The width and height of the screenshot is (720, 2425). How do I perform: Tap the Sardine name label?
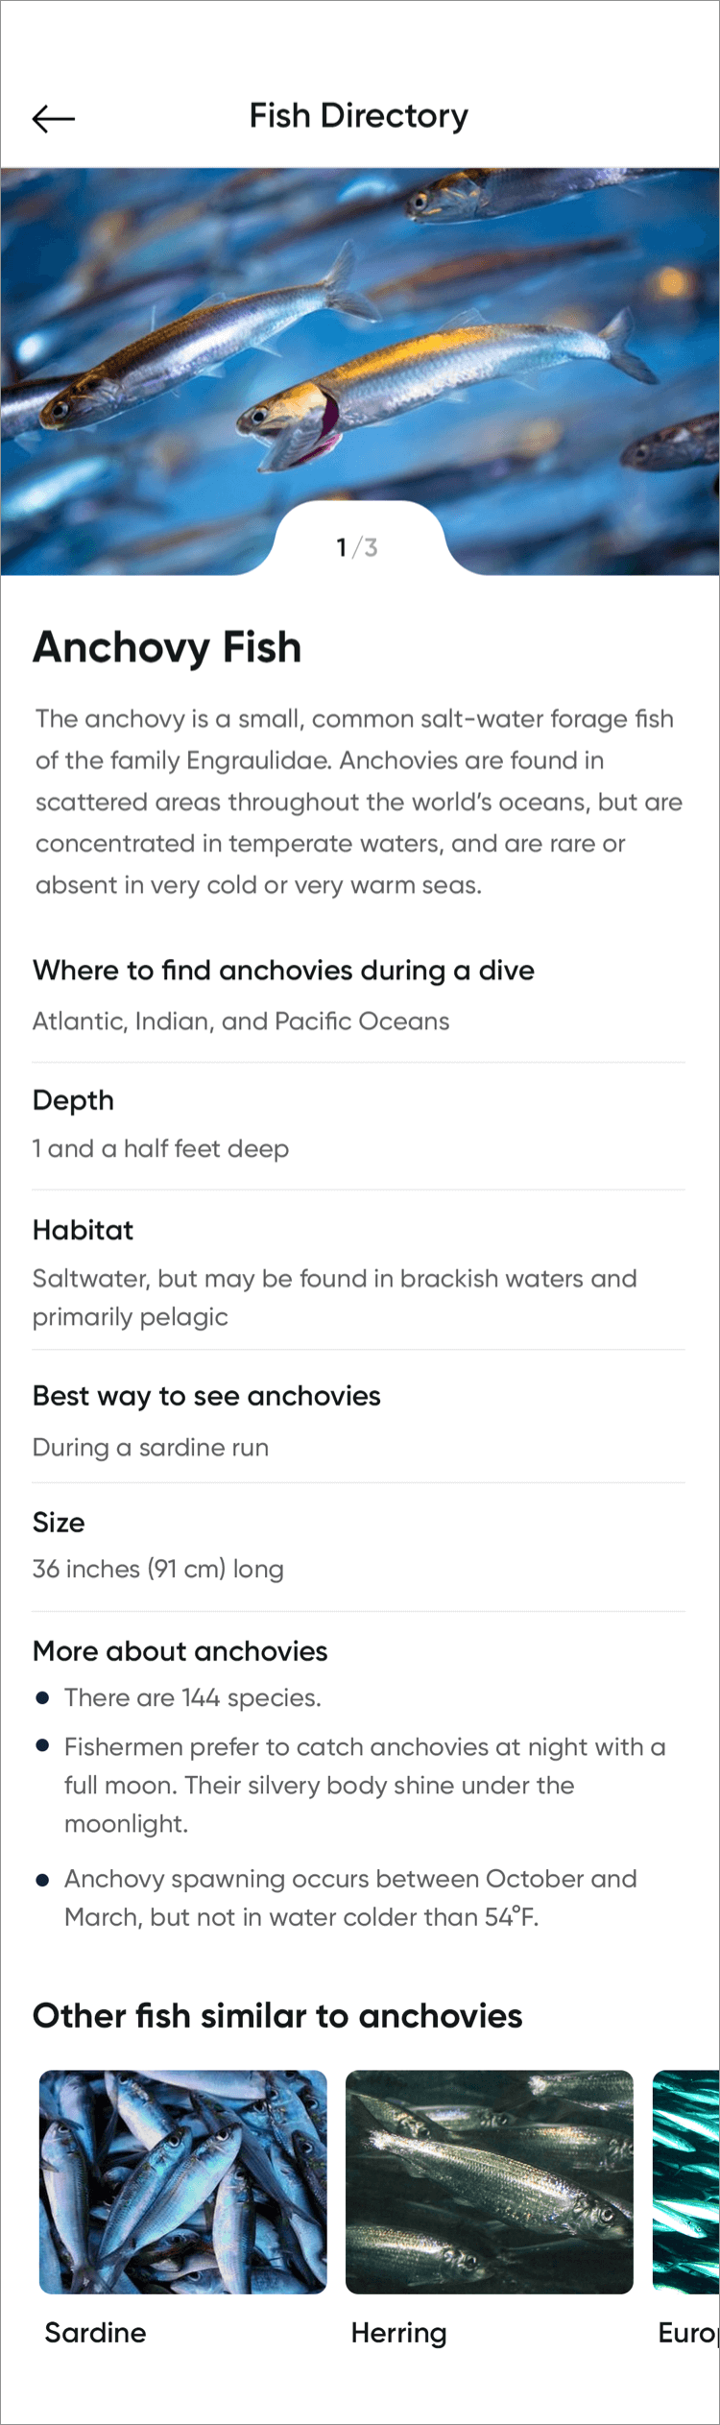click(x=95, y=2333)
